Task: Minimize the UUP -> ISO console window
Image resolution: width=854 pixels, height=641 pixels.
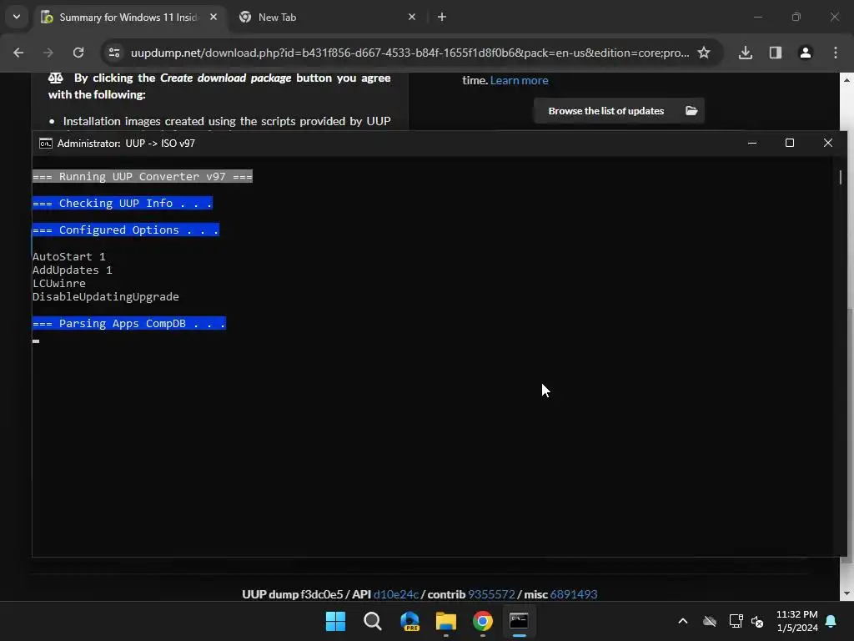Action: click(x=752, y=143)
